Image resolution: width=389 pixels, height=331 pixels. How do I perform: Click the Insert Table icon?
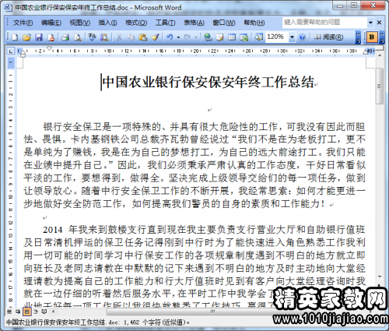click(232, 37)
